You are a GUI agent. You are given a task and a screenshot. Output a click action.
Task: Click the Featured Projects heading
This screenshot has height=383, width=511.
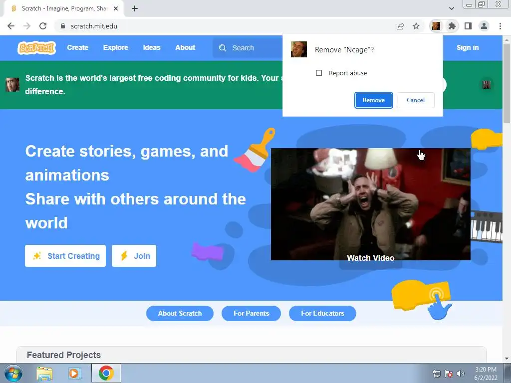click(x=63, y=355)
